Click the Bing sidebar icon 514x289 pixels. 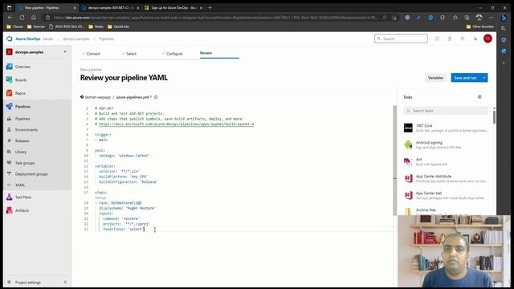pyautogui.click(x=504, y=18)
